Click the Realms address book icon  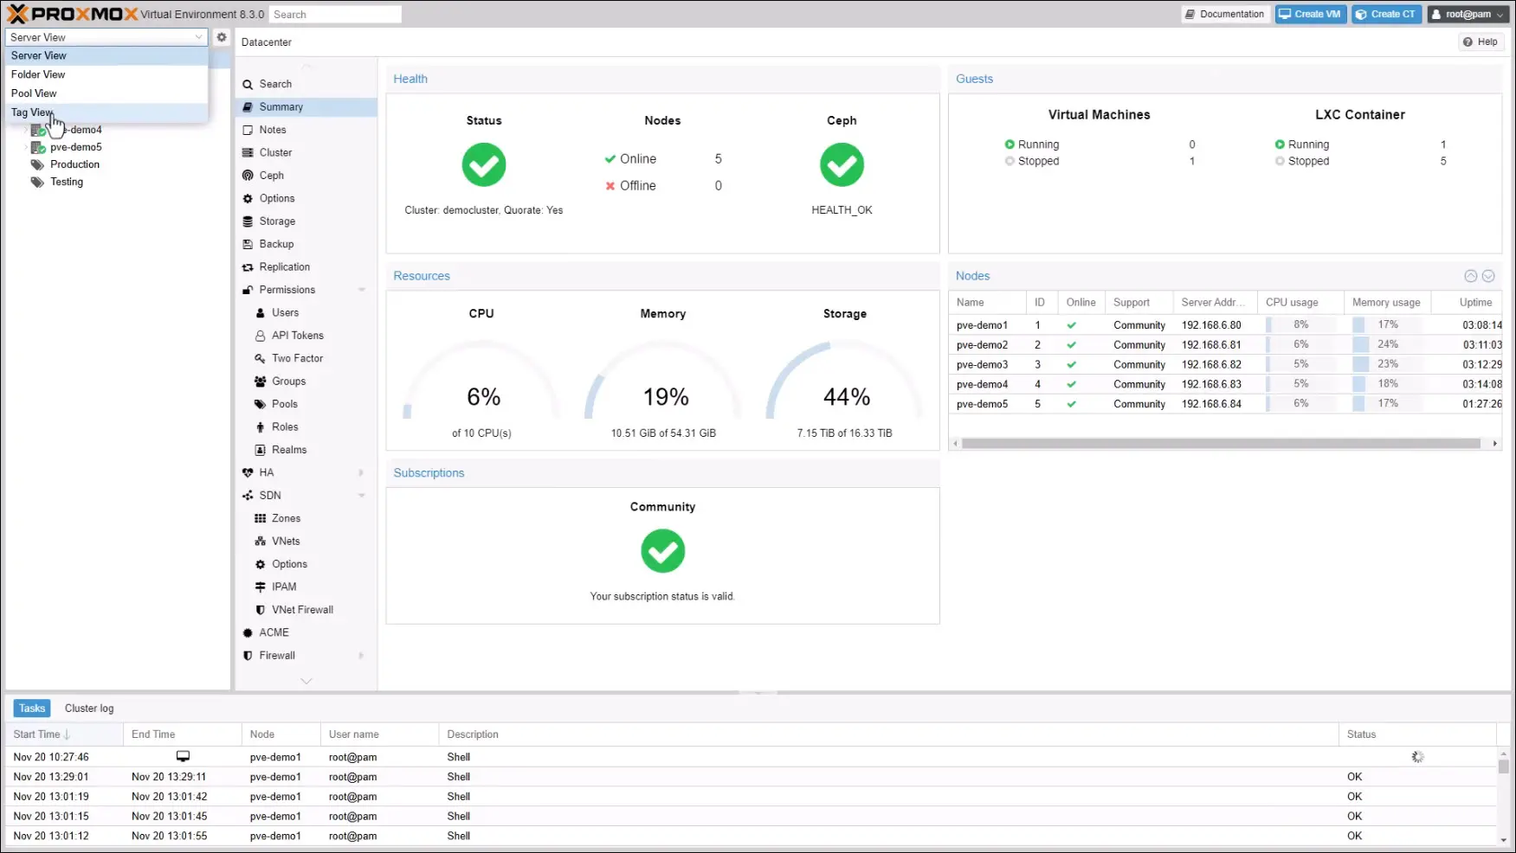[260, 450]
